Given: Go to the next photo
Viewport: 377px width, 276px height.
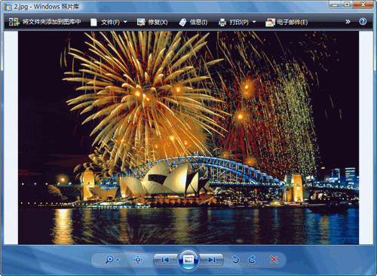Looking at the screenshot, I should pyautogui.click(x=212, y=259).
